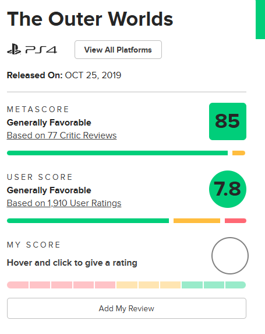Select the last yellow rating segment
The height and width of the screenshot is (334, 265).
pyautogui.click(x=171, y=285)
